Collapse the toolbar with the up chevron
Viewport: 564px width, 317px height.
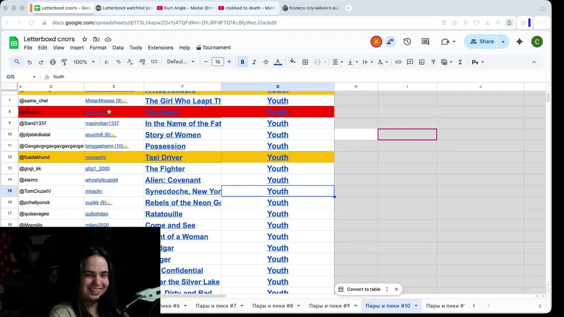(534, 62)
